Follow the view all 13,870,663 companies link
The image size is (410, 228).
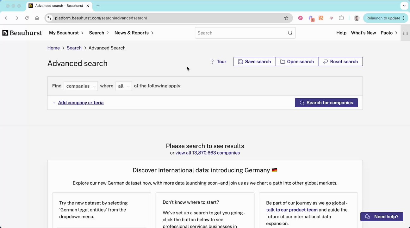pyautogui.click(x=208, y=153)
